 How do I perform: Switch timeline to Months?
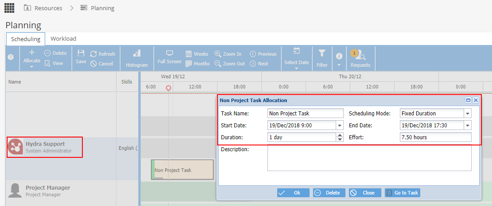click(x=198, y=64)
